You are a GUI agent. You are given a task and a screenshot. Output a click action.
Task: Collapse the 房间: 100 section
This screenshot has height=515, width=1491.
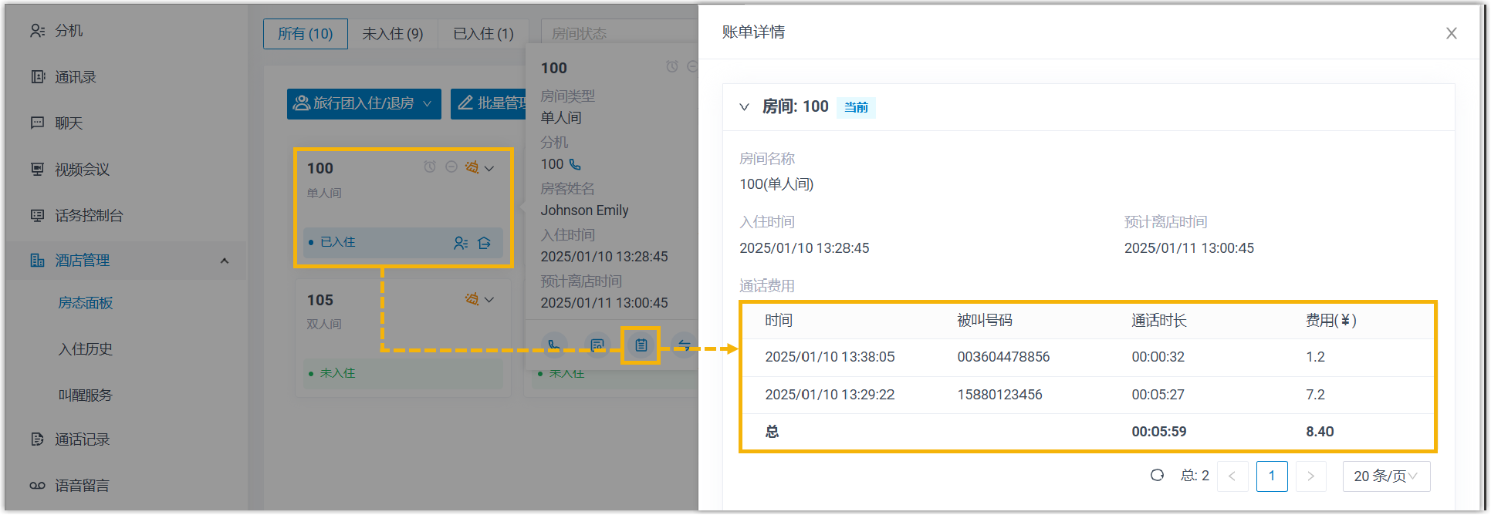744,107
